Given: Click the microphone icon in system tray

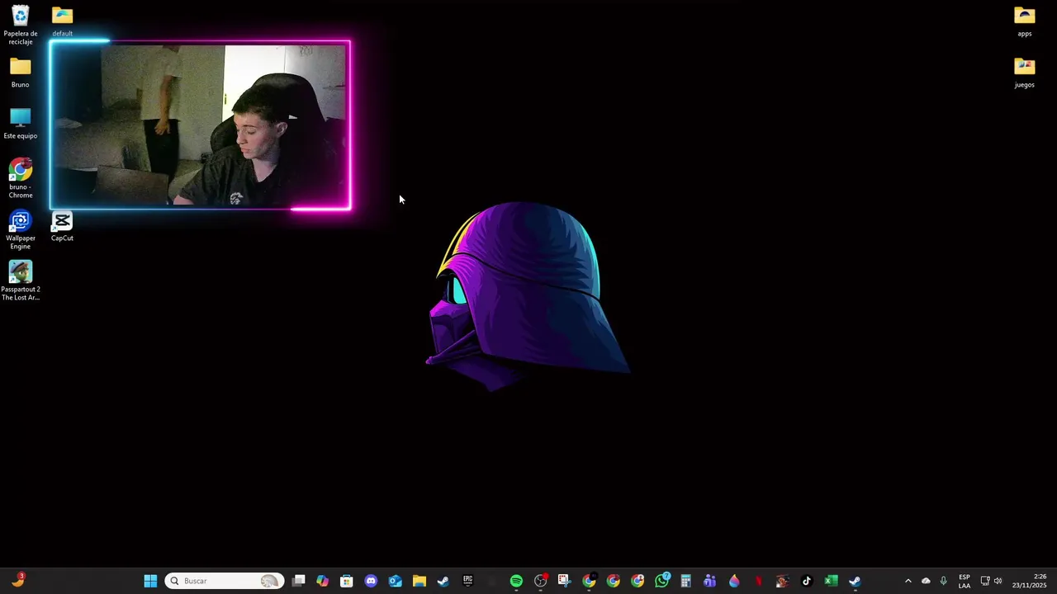Looking at the screenshot, I should coord(943,581).
